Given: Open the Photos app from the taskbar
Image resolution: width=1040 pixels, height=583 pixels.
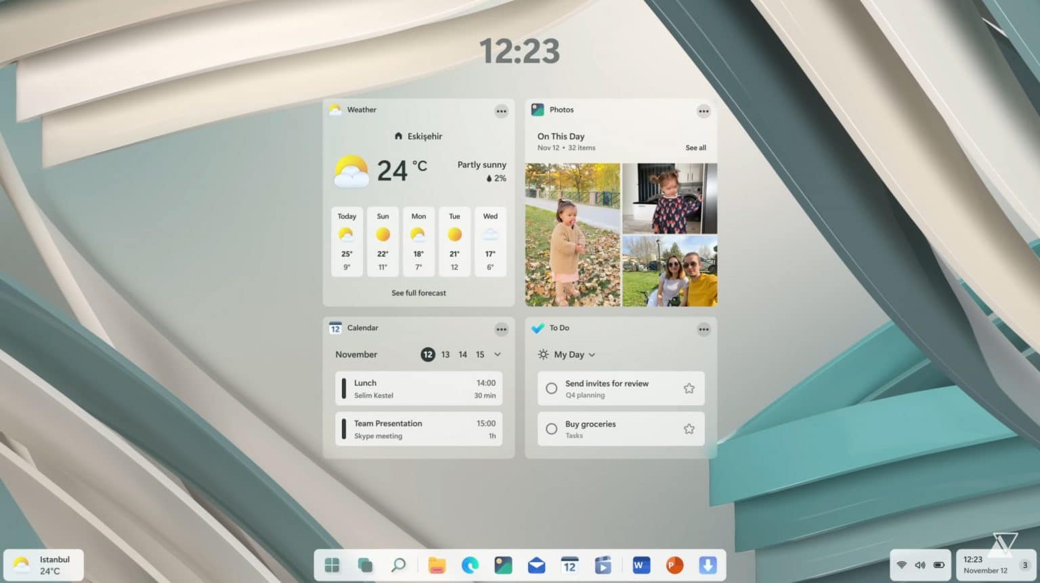Looking at the screenshot, I should (x=502, y=565).
